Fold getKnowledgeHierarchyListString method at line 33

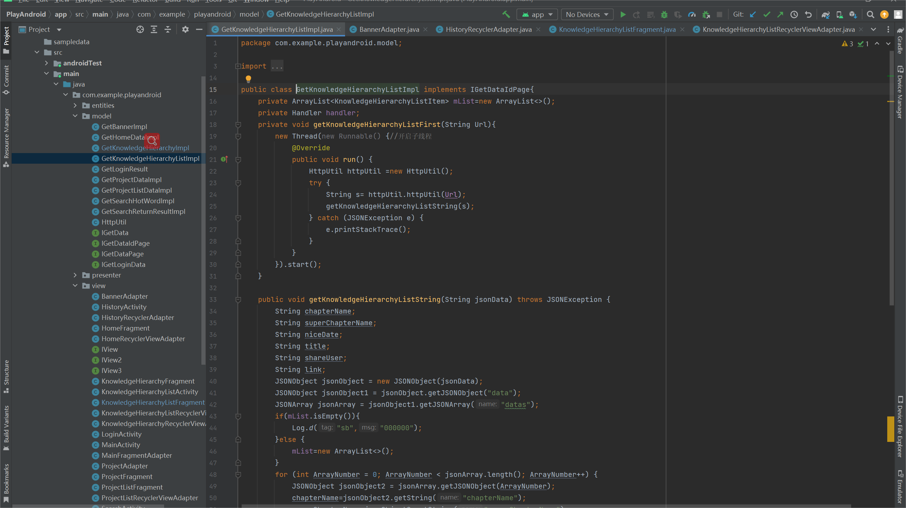tap(238, 299)
